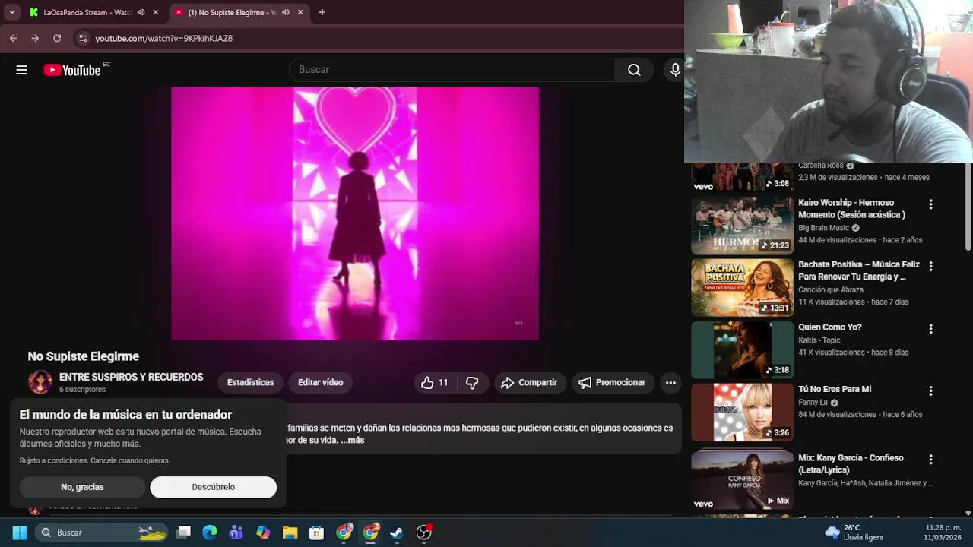The image size is (973, 547).
Task: Open the Bachata Positiva thumbnail
Action: click(x=742, y=287)
